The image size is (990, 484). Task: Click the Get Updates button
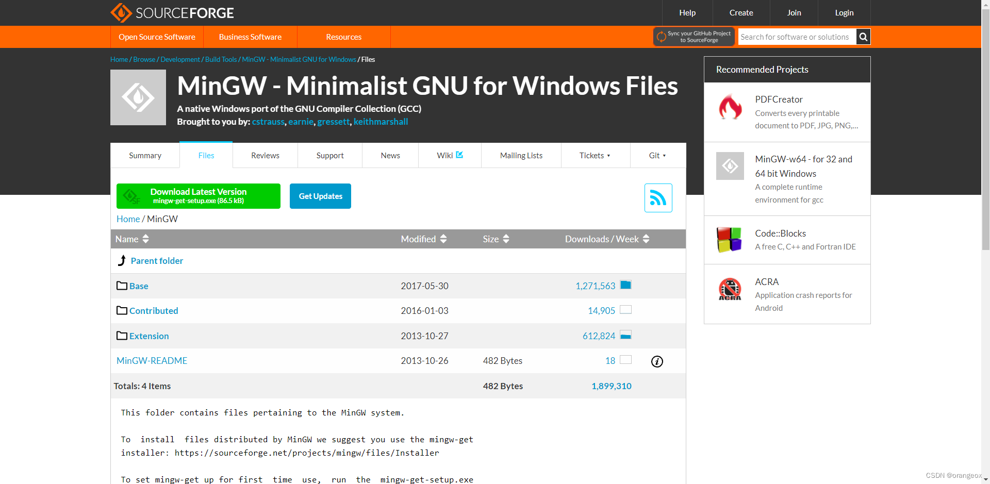coord(320,196)
